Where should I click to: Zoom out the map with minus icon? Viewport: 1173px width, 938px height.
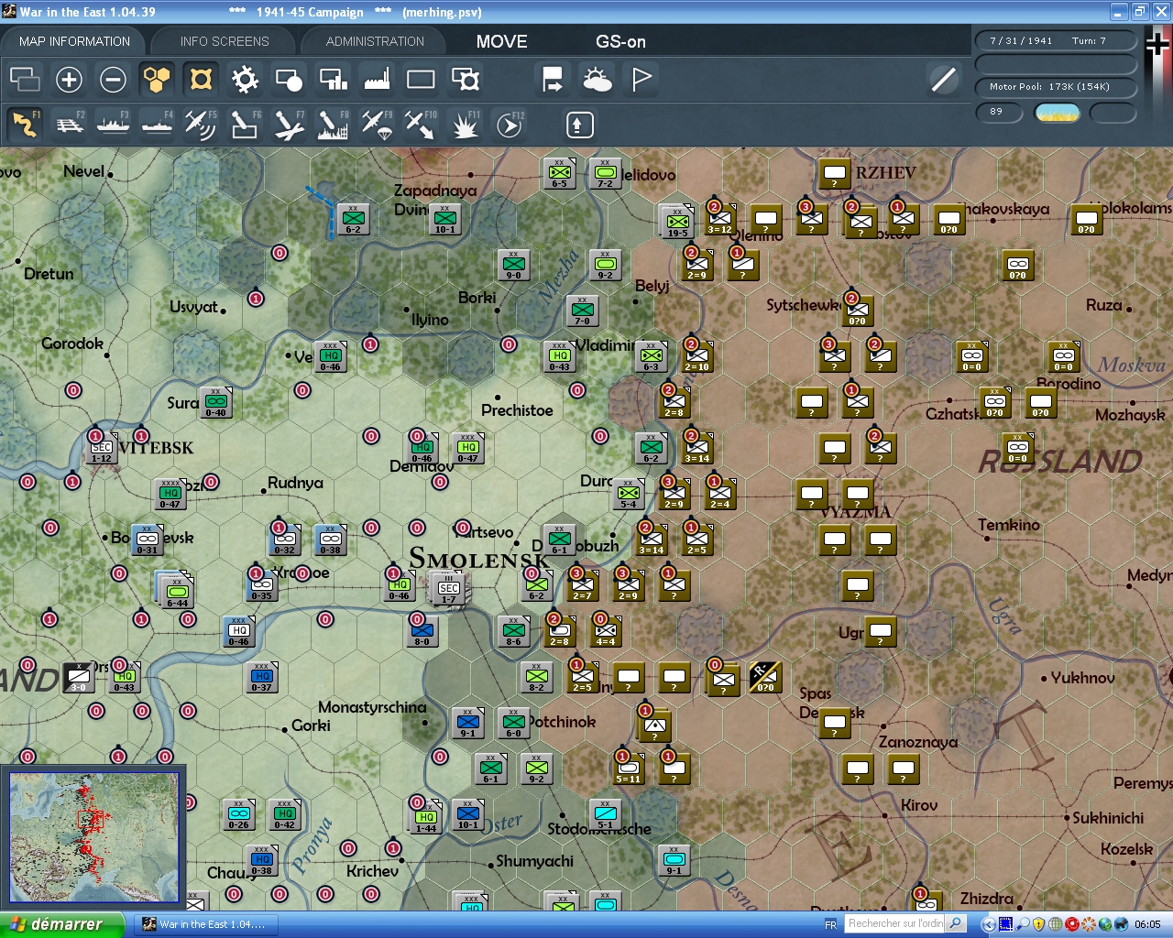[113, 80]
